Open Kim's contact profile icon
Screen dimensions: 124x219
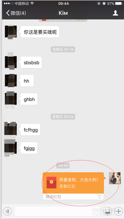[115, 13]
